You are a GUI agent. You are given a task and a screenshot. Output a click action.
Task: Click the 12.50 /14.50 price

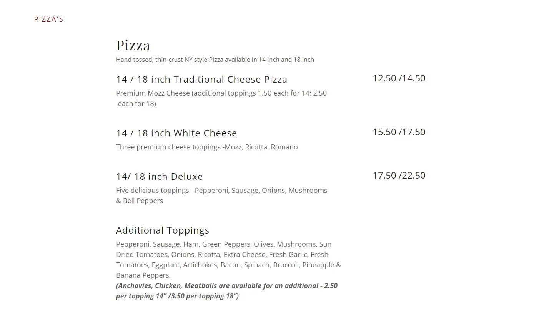[399, 78]
